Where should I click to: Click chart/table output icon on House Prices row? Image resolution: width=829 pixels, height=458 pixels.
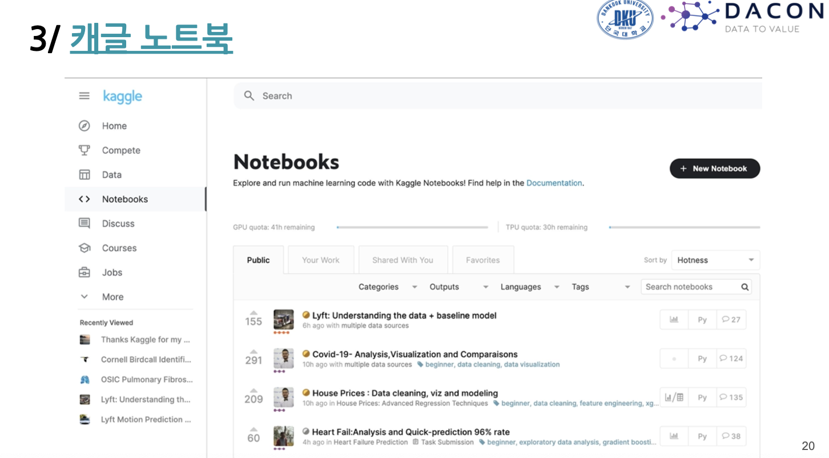coord(674,397)
